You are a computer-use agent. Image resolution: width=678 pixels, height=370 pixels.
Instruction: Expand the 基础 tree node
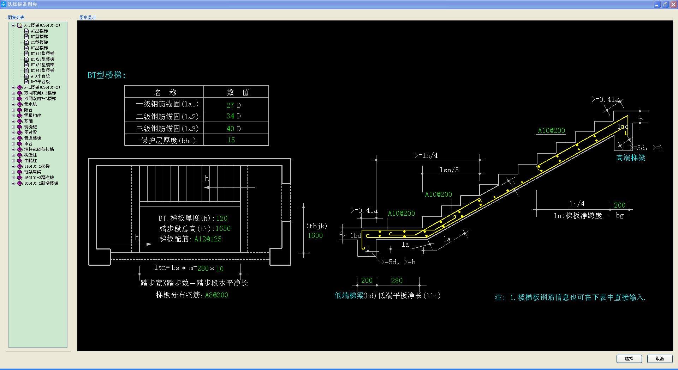(x=13, y=121)
